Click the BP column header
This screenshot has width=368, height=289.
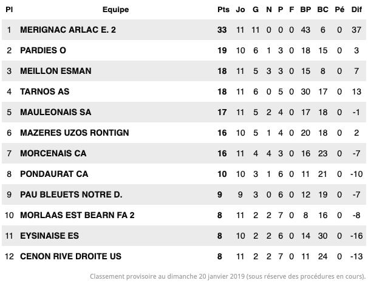click(305, 10)
